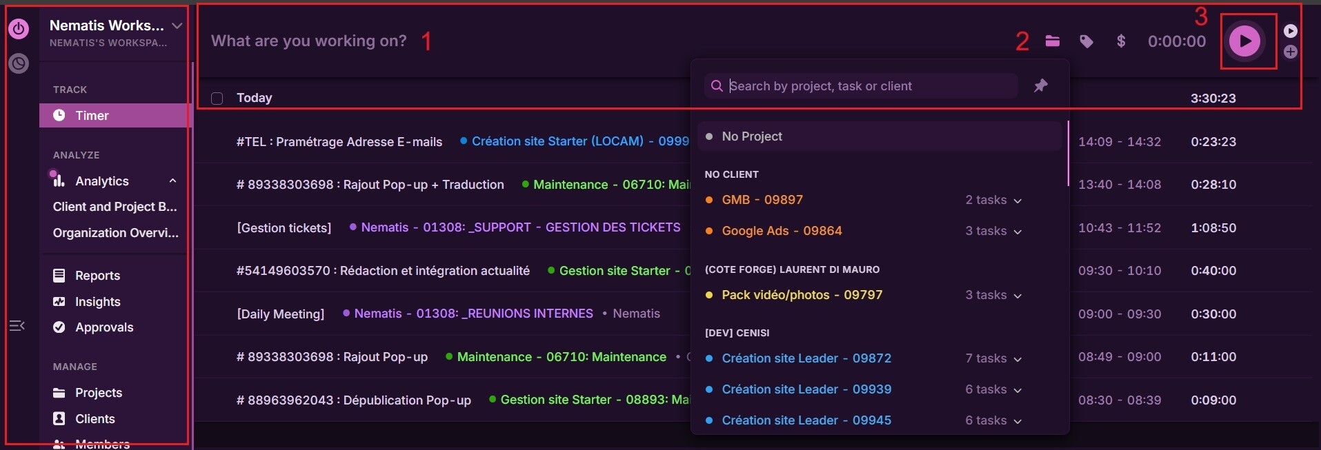Collapse the Analytics section chevron

(172, 181)
